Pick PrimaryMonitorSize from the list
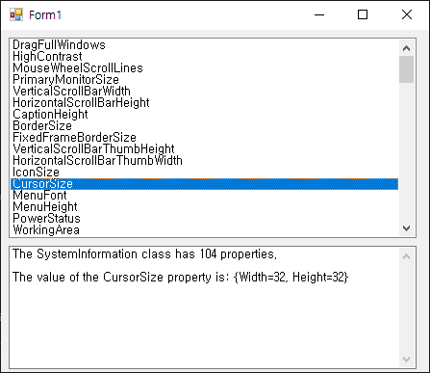The height and width of the screenshot is (373, 430). point(204,80)
